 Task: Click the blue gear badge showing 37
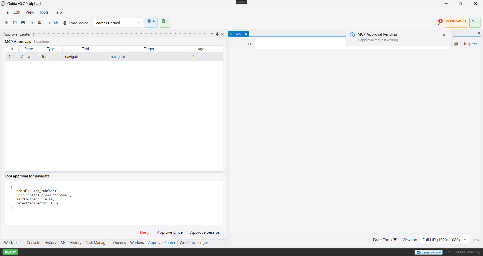151,23
